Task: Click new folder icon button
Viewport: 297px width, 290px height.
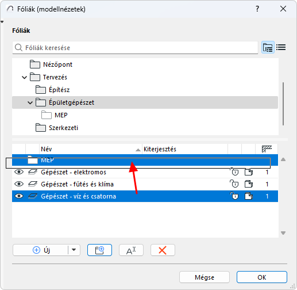Action: coord(99,250)
